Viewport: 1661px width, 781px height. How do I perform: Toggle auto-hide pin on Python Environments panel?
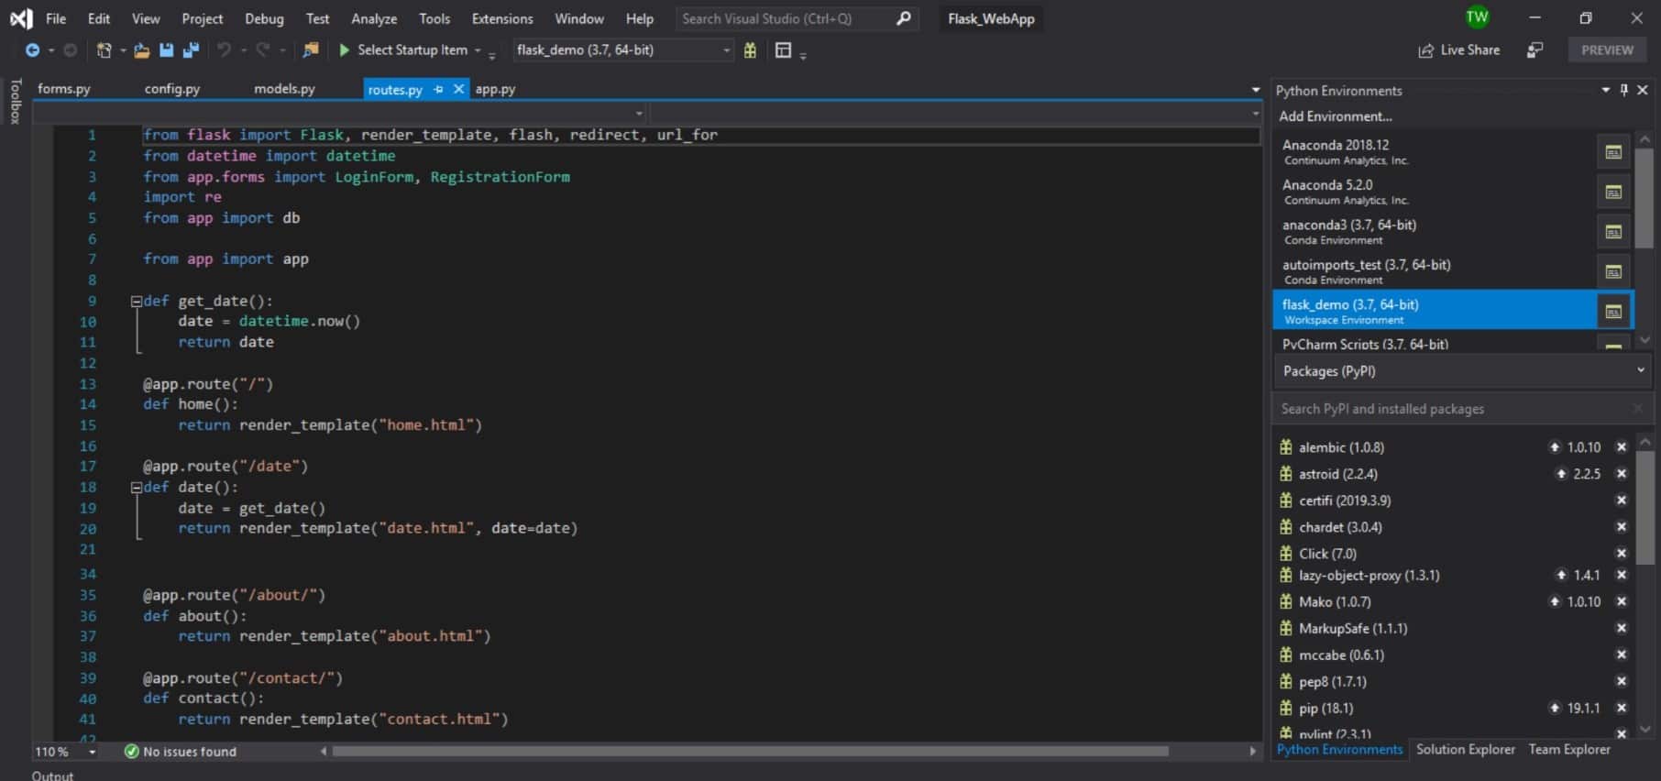point(1623,90)
